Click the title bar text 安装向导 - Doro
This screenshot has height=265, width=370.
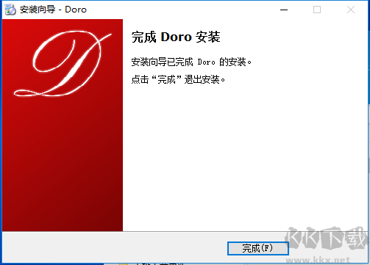tap(53, 10)
